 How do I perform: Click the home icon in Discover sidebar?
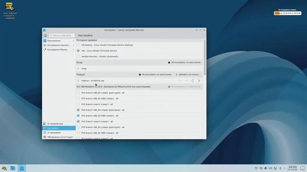[x=45, y=35]
